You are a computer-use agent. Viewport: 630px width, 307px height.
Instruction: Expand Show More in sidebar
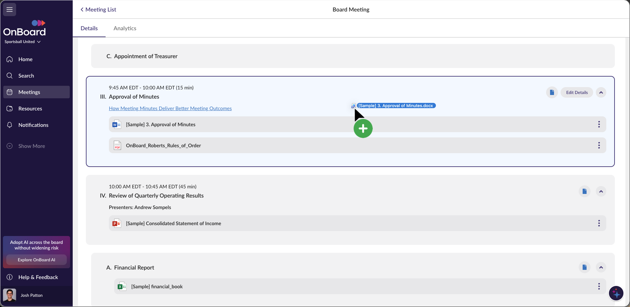pyautogui.click(x=31, y=146)
